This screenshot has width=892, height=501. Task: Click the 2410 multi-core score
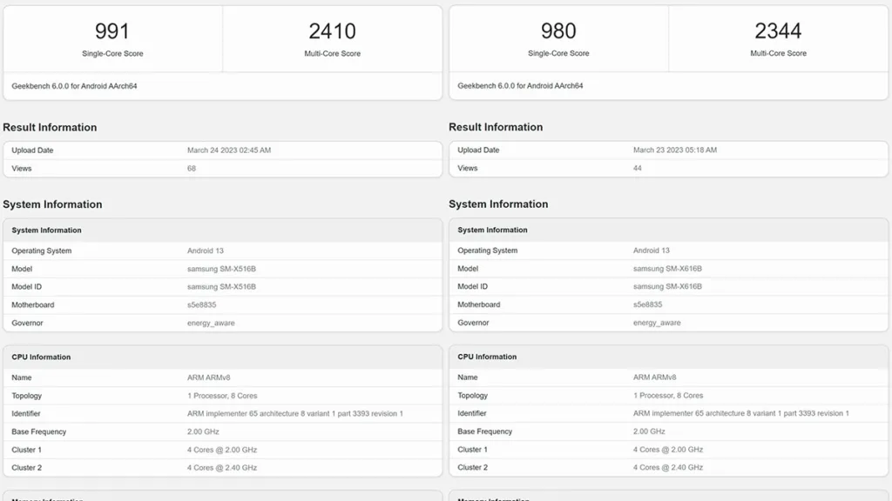(x=332, y=31)
